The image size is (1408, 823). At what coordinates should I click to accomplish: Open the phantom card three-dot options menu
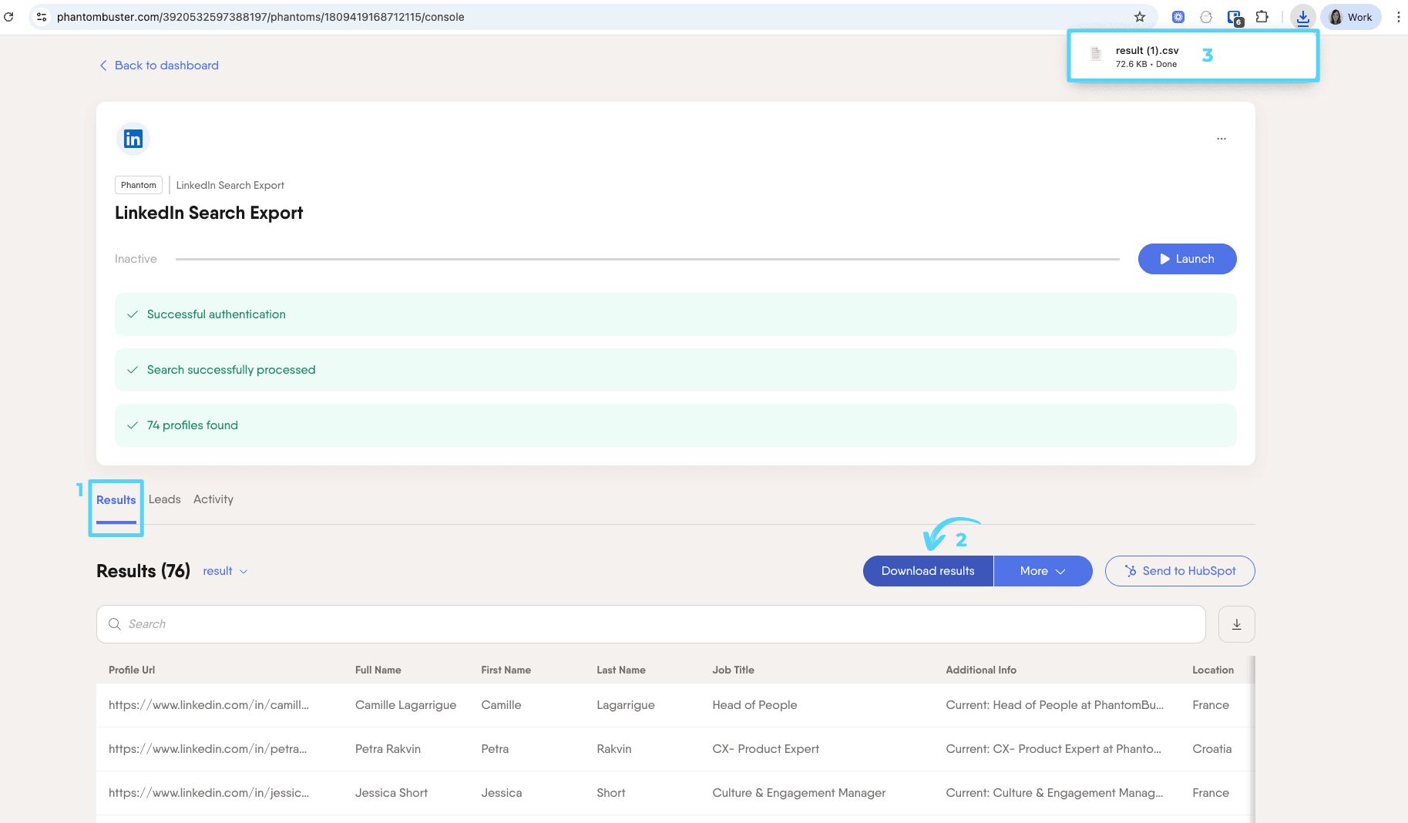point(1221,139)
